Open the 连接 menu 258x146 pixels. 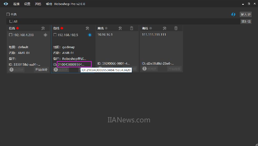(16, 4)
